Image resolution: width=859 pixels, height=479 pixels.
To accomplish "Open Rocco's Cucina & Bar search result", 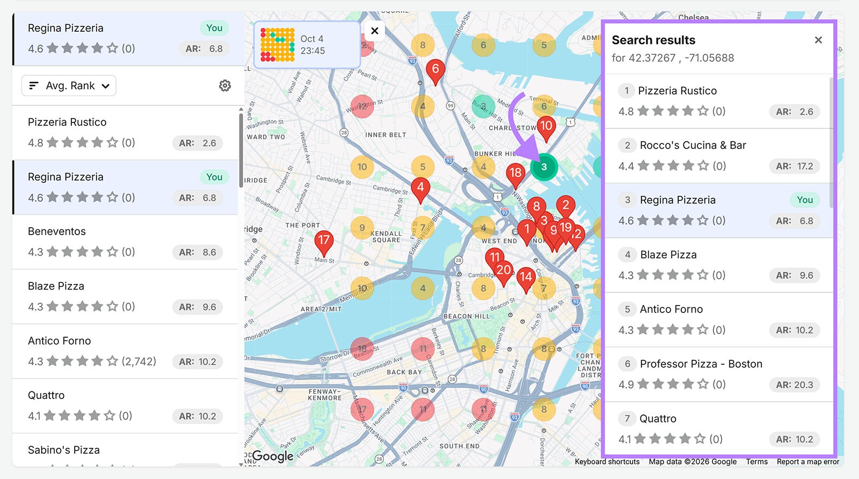I will click(x=718, y=156).
